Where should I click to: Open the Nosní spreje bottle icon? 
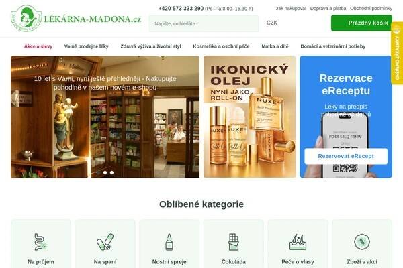pos(169,242)
